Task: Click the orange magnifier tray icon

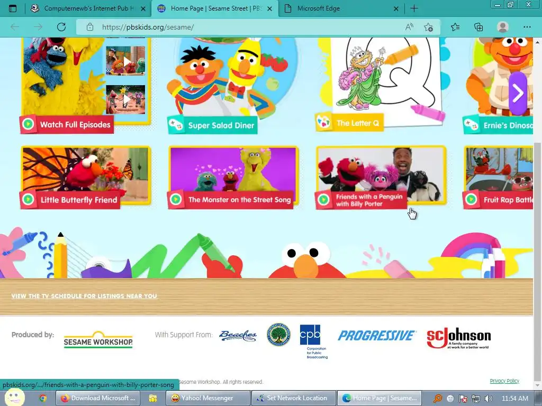Action: coord(437,398)
